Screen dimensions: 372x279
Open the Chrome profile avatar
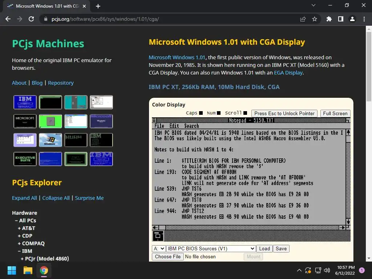tap(352, 19)
